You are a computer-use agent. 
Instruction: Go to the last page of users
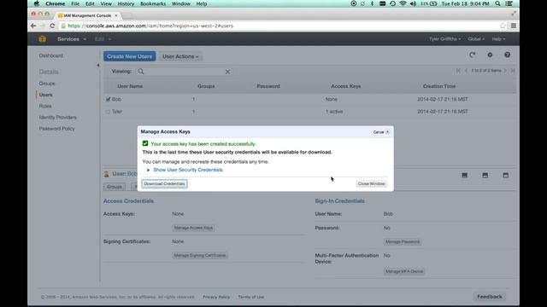coord(513,71)
